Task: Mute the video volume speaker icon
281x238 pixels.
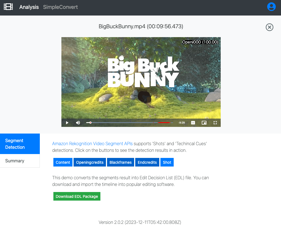Action: coord(78,123)
